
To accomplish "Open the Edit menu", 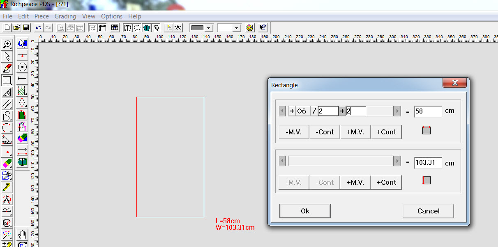I will coord(23,16).
